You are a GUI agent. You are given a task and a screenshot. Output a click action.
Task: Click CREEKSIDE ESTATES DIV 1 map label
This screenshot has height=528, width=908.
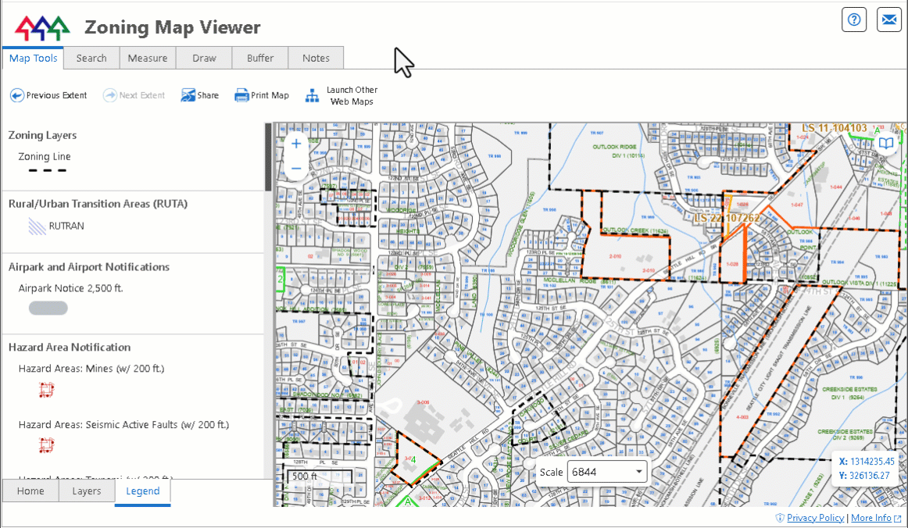coord(849,393)
